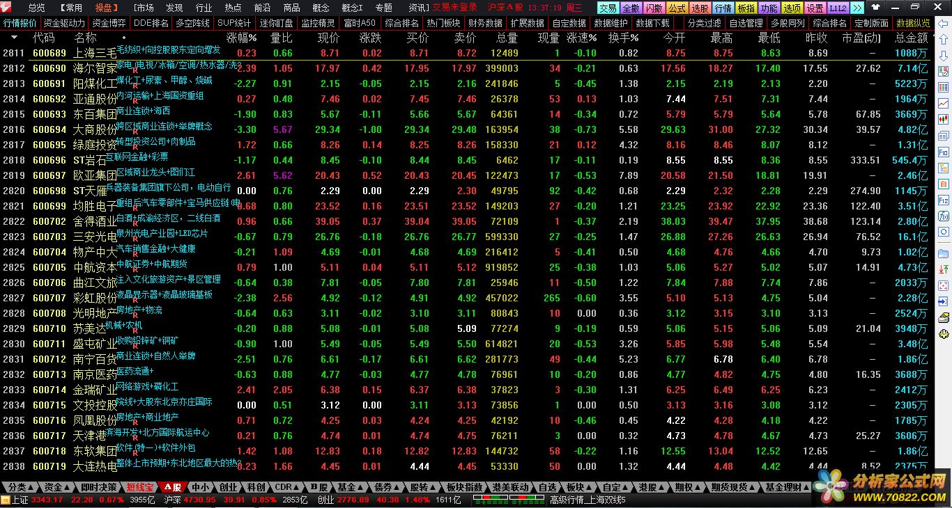Switch to the DDE排名 tab
The image size is (952, 508).
point(151,23)
